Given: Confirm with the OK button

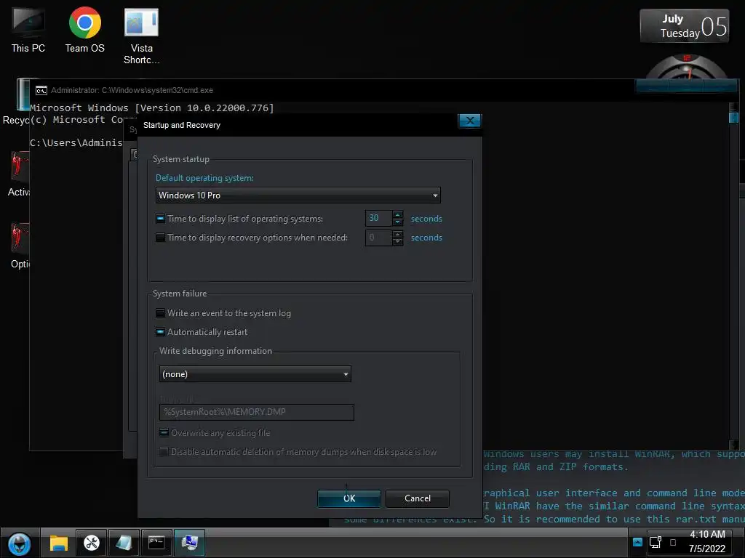Looking at the screenshot, I should pyautogui.click(x=349, y=498).
